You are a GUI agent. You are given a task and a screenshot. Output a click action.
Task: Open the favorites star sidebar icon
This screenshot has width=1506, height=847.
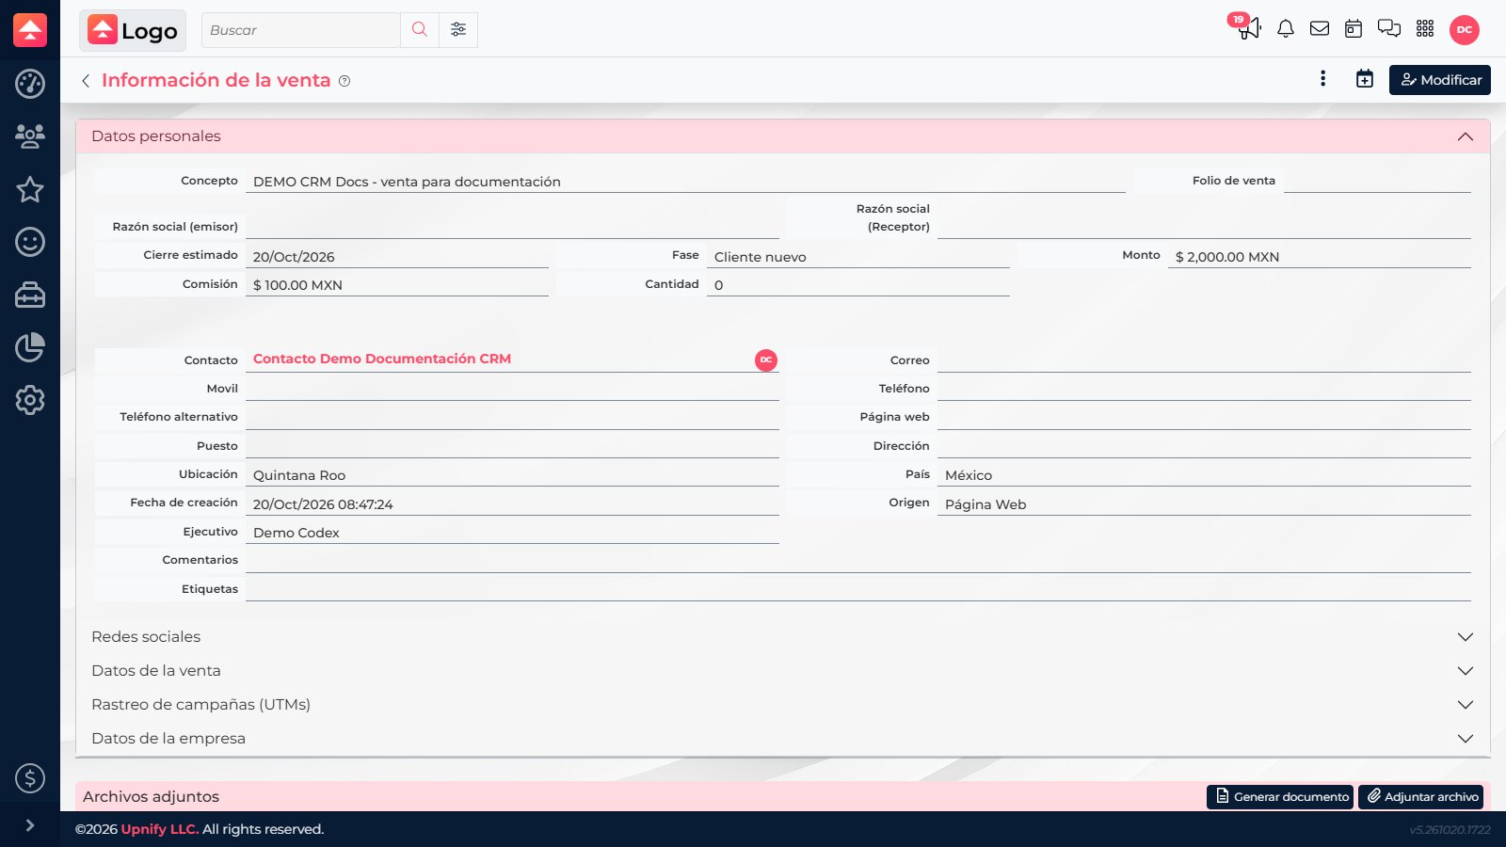pos(30,189)
